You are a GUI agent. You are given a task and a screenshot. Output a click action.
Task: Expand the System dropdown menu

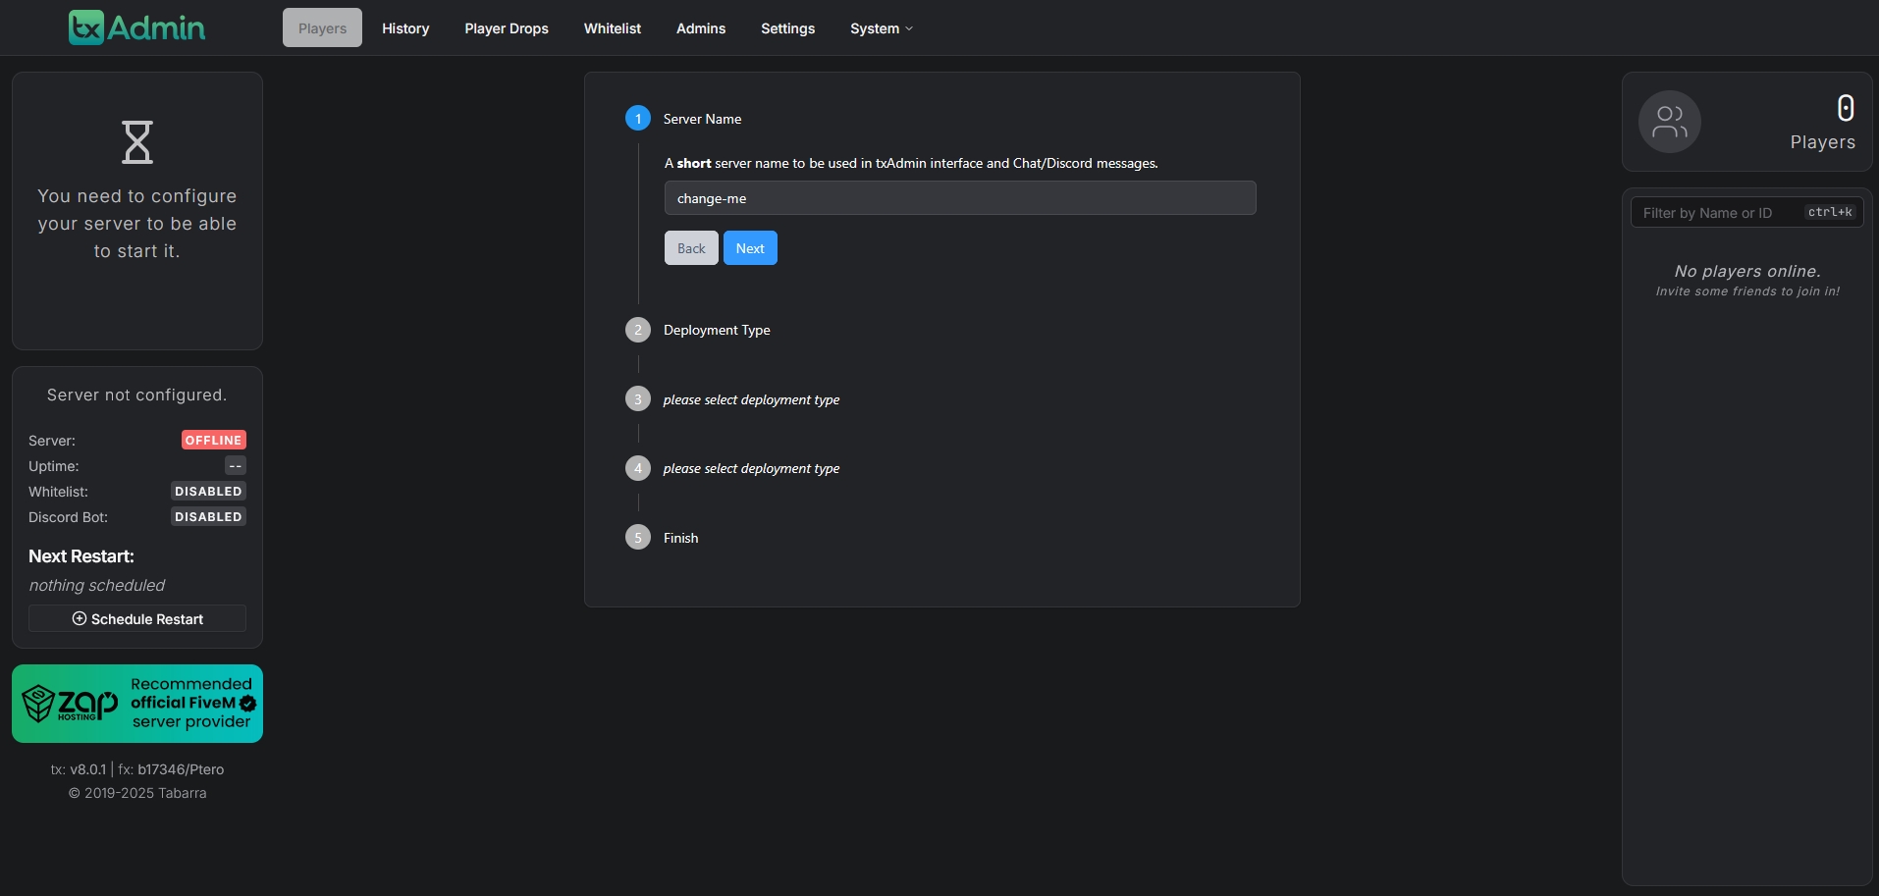pos(881,28)
